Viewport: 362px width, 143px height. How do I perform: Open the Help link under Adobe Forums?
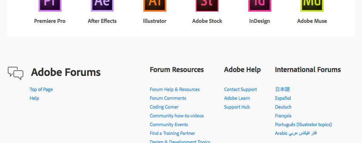coord(34,98)
